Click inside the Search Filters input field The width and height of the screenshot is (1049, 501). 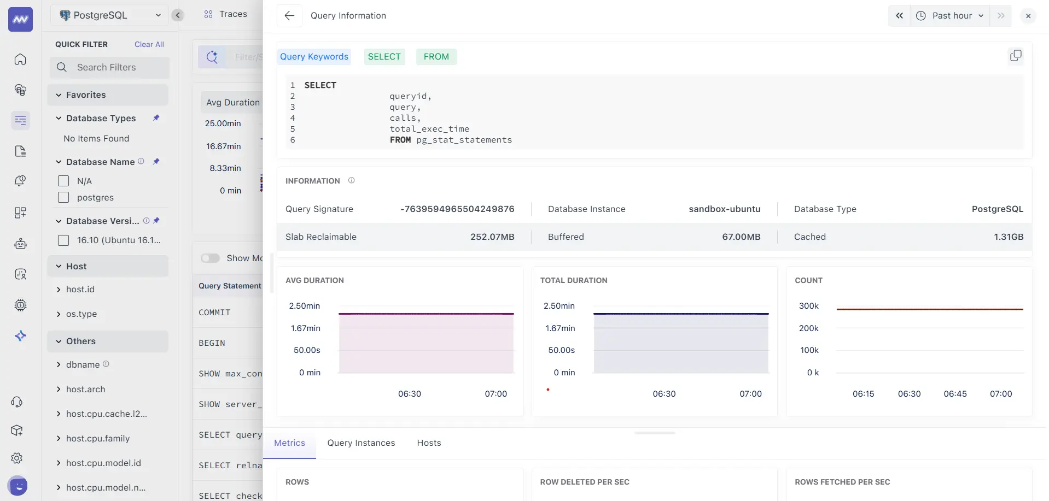(109, 67)
